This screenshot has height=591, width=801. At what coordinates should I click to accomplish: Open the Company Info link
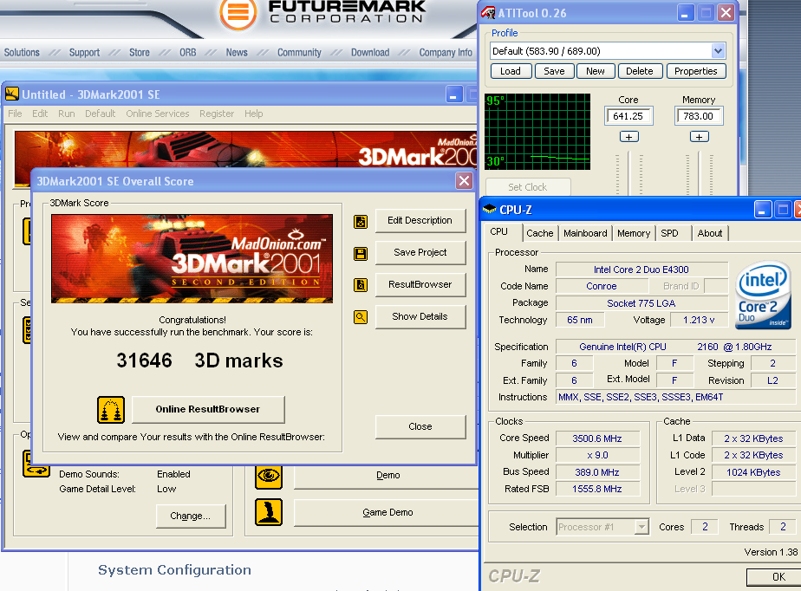tap(446, 52)
